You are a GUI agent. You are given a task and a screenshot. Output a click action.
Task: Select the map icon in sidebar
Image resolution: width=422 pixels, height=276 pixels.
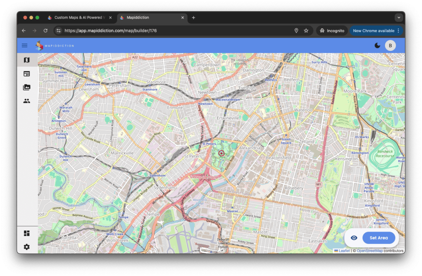point(27,60)
